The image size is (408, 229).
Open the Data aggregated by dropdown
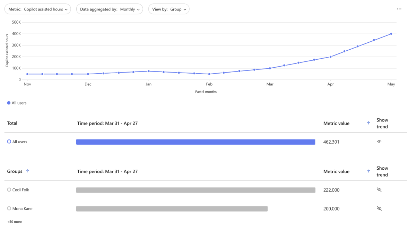(x=110, y=9)
